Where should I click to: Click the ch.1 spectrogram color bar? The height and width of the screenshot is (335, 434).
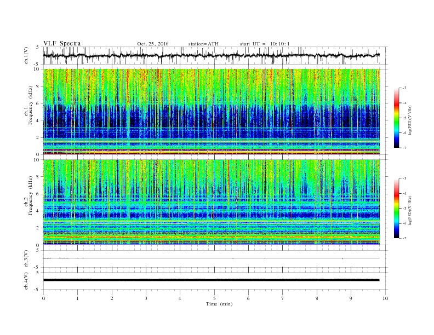(396, 118)
